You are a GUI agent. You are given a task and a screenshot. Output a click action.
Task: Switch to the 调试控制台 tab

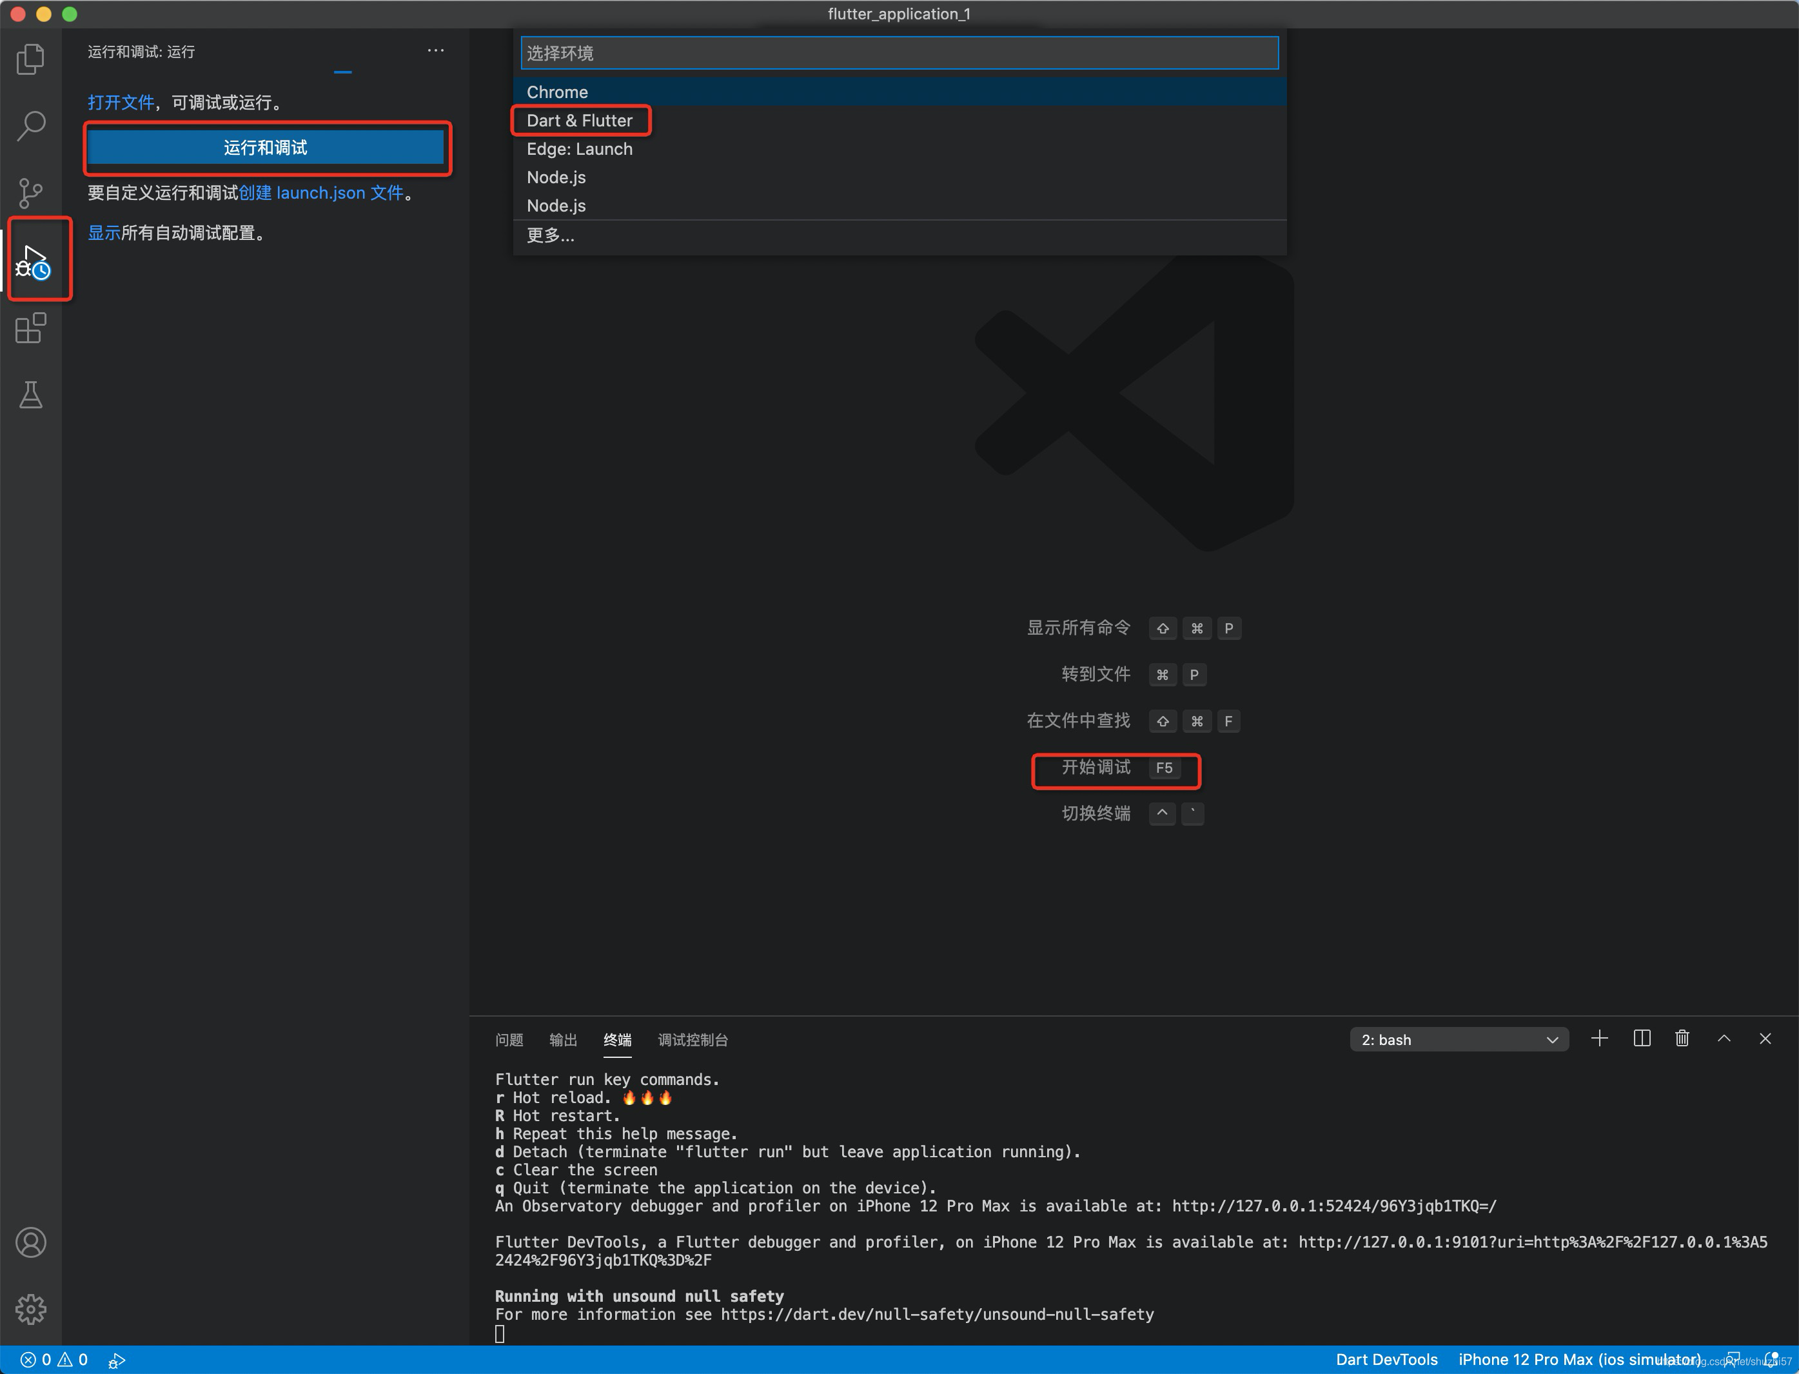pyautogui.click(x=693, y=1039)
